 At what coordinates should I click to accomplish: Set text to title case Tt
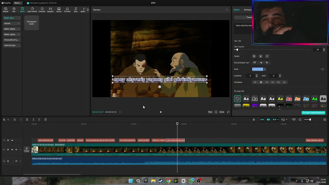point(267,63)
